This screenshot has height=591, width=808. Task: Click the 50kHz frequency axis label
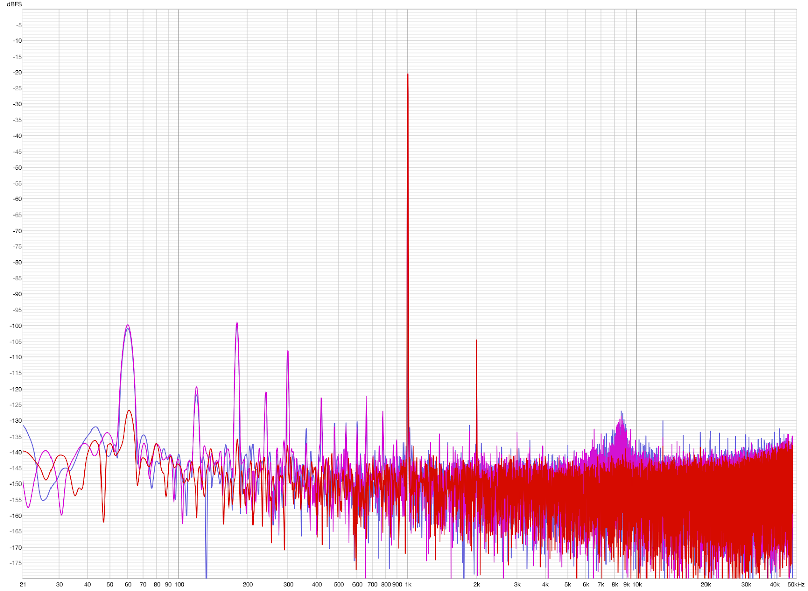pyautogui.click(x=796, y=584)
